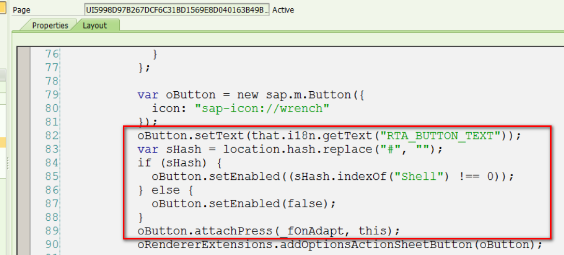Place cursor on the sap-icon://wrench string
The image size is (564, 255).
pyautogui.click(x=263, y=109)
